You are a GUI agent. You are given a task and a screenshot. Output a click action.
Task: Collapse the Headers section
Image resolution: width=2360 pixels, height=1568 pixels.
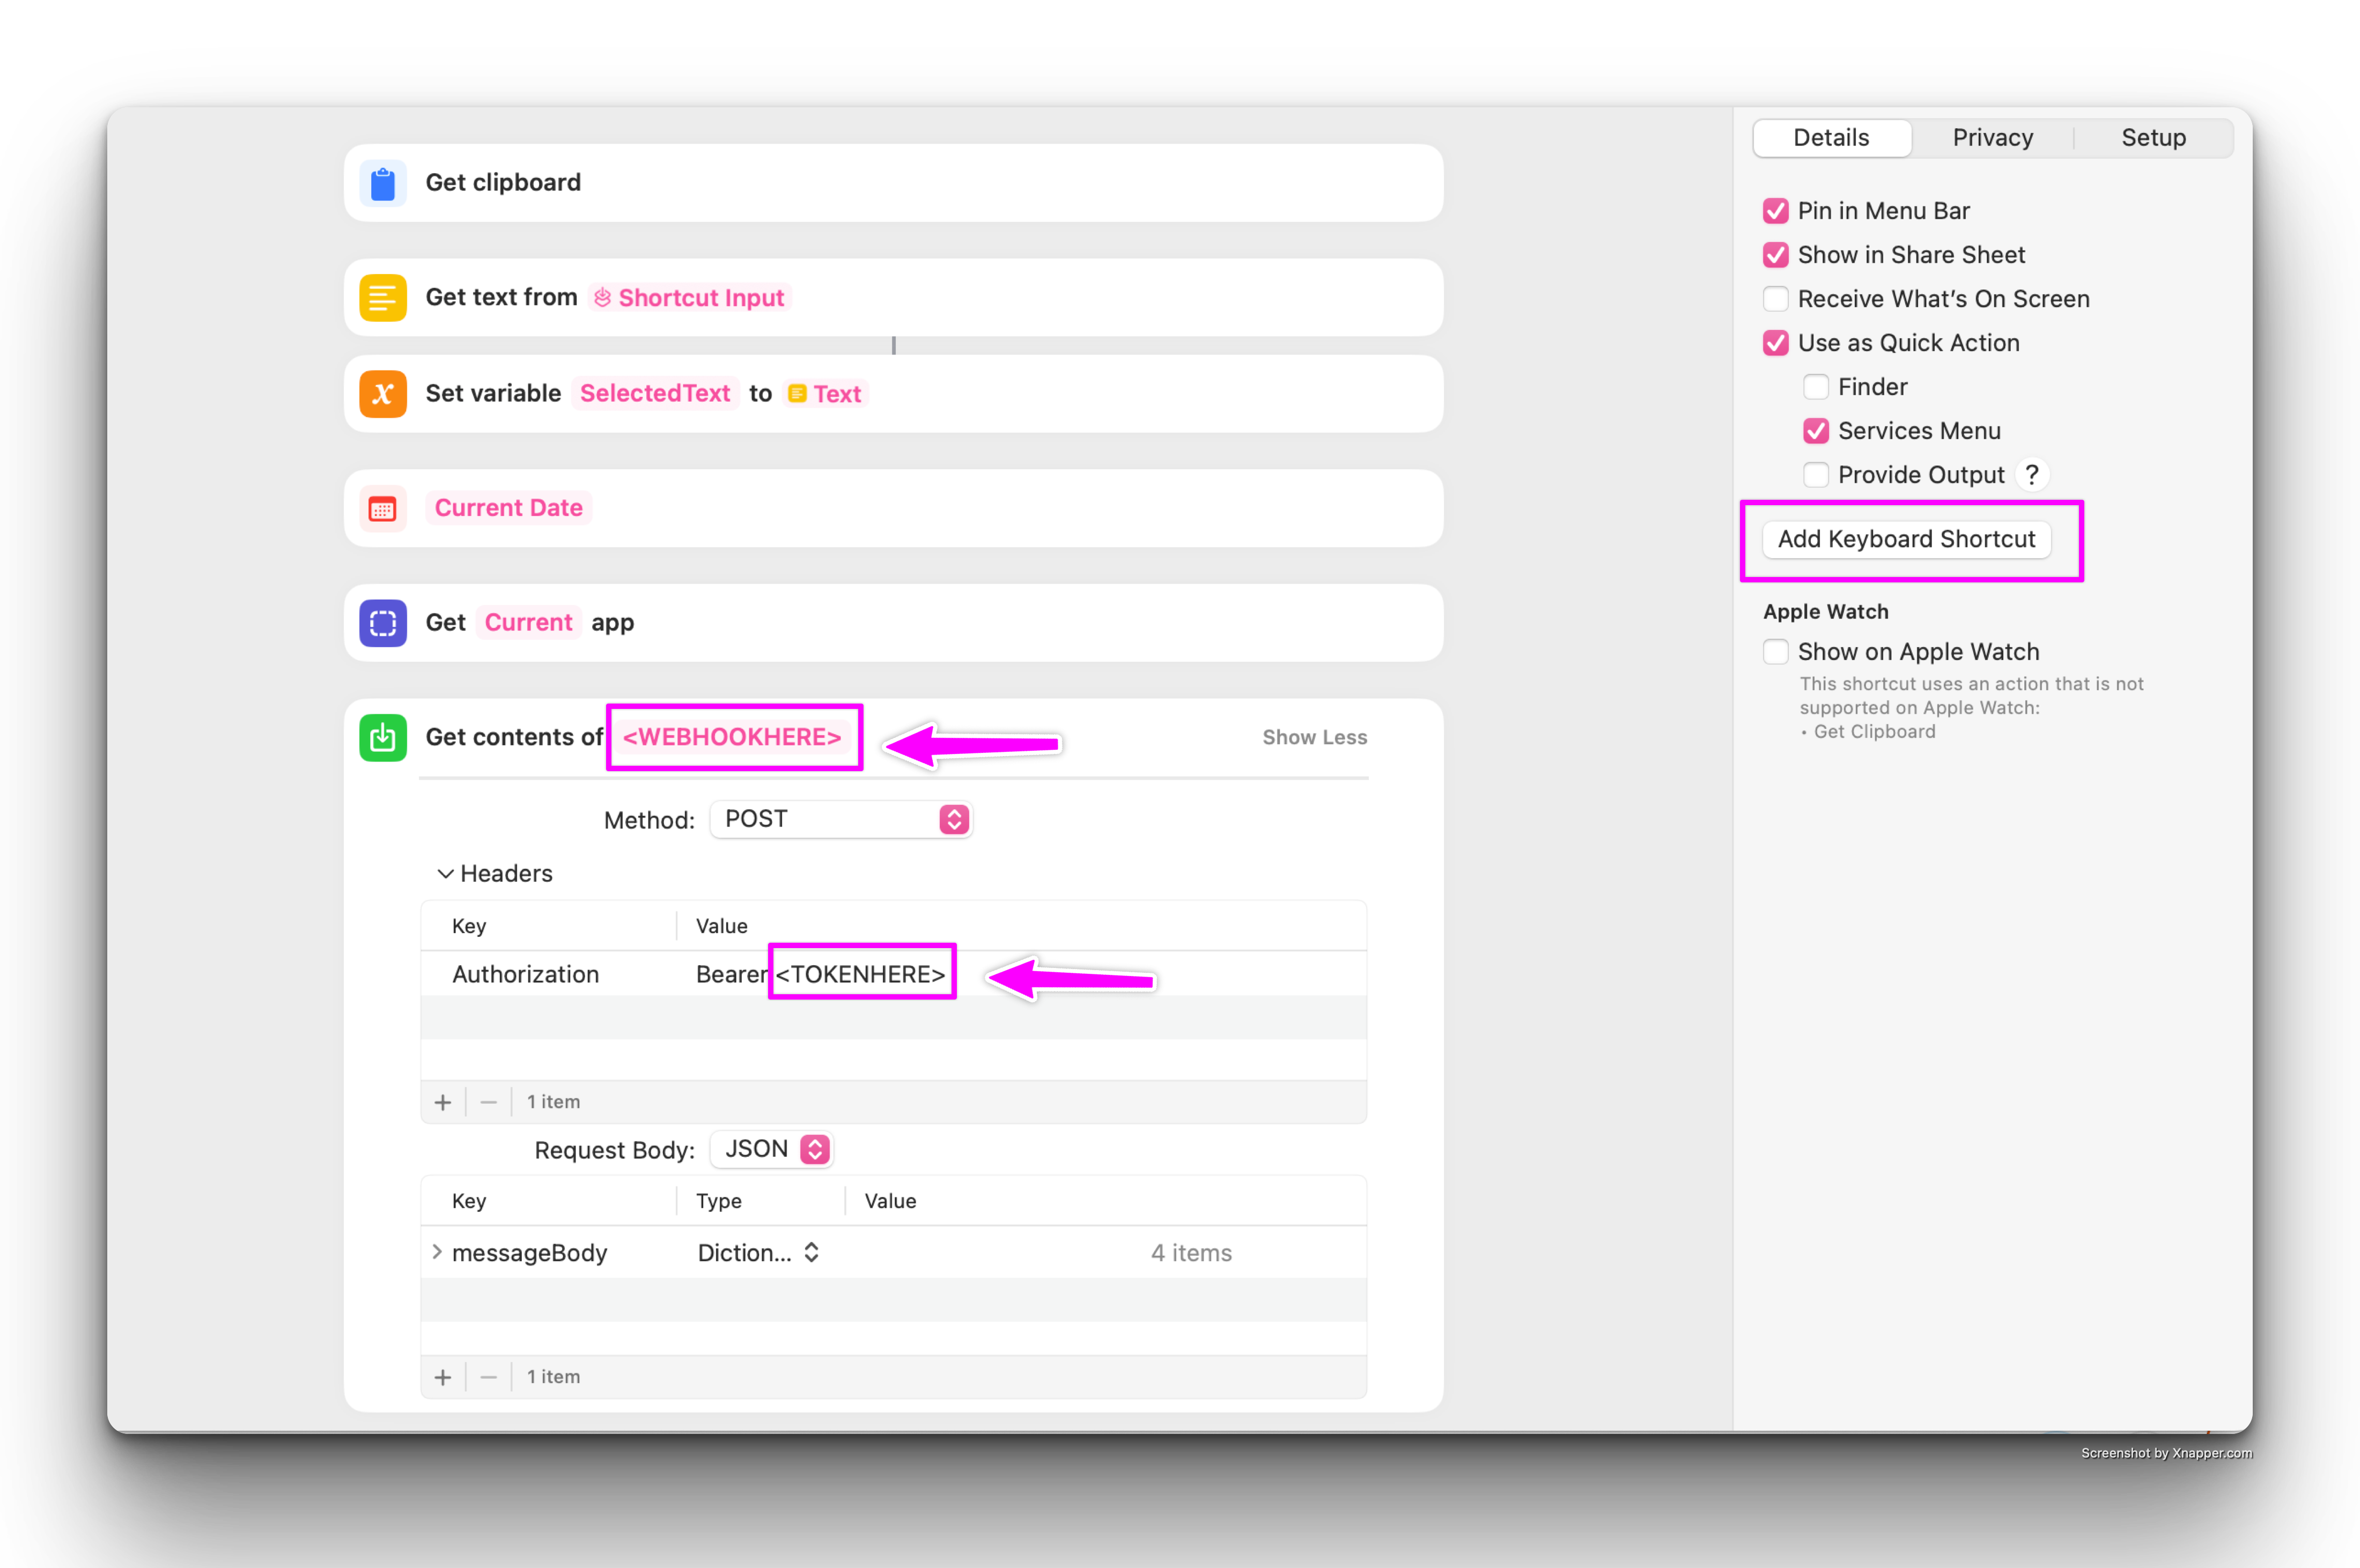click(445, 874)
